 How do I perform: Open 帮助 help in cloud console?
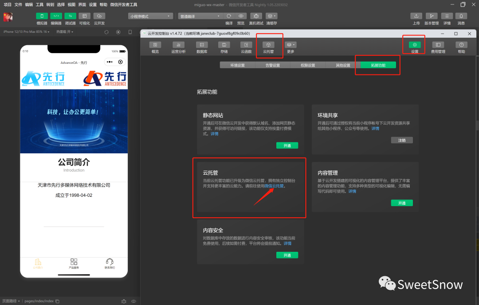coord(461,47)
